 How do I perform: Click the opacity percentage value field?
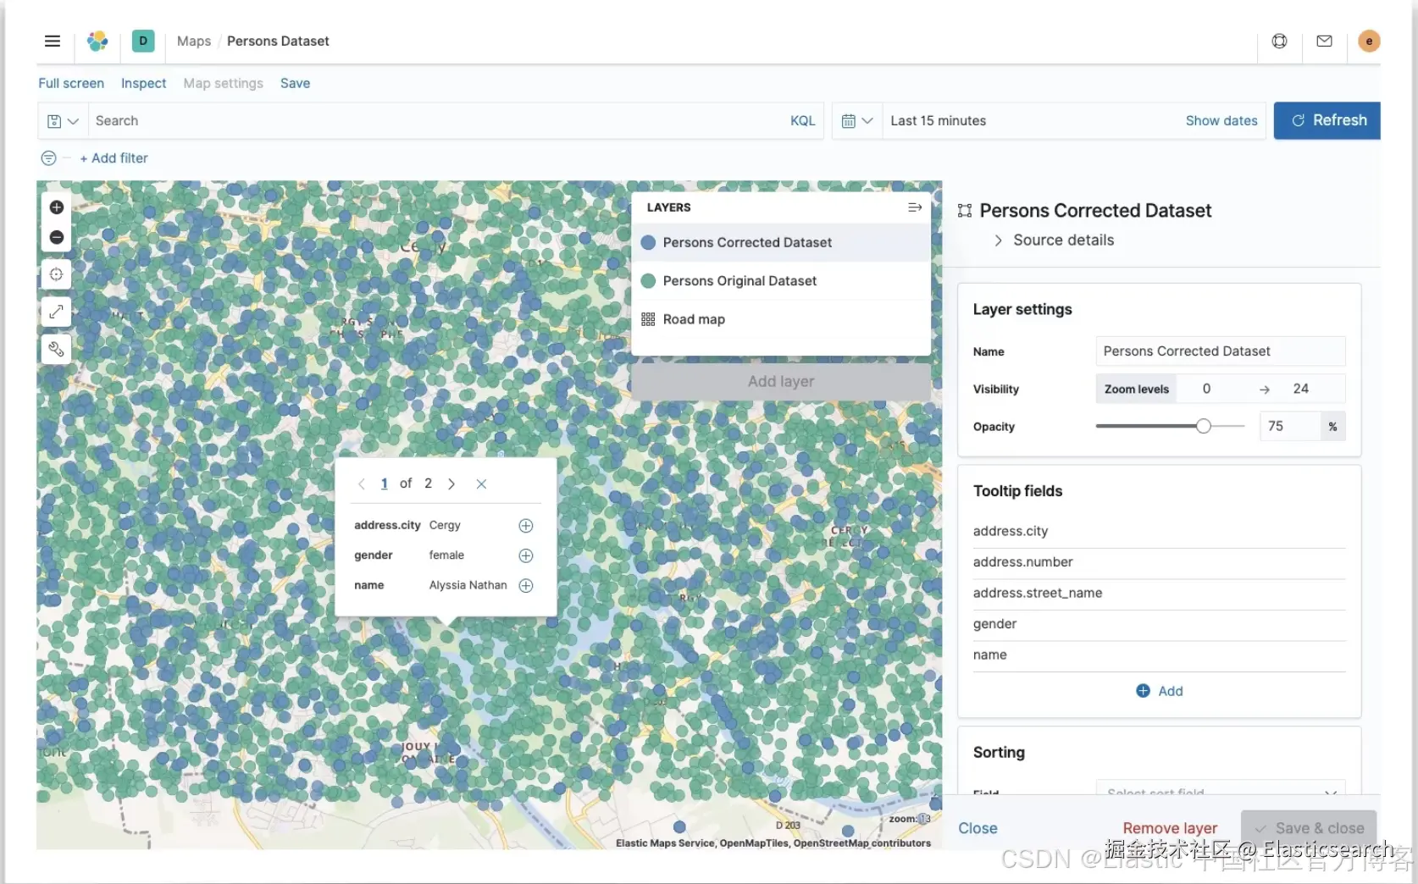tap(1289, 427)
